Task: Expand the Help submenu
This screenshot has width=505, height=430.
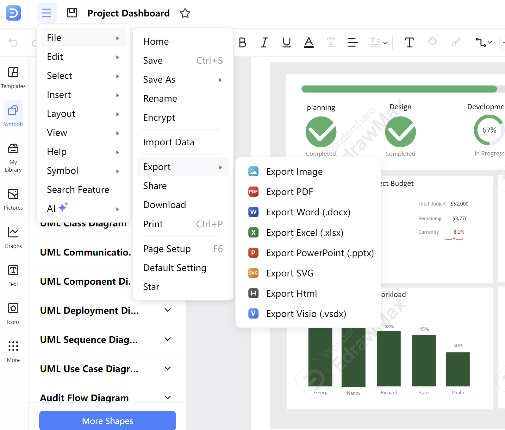Action: [x=84, y=152]
